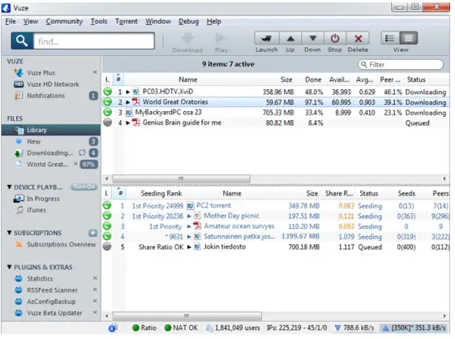Open Vuze Plus in the sidebar

point(41,73)
